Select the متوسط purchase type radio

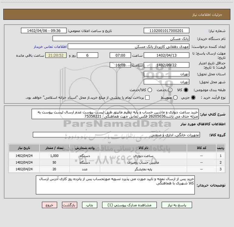(175, 98)
